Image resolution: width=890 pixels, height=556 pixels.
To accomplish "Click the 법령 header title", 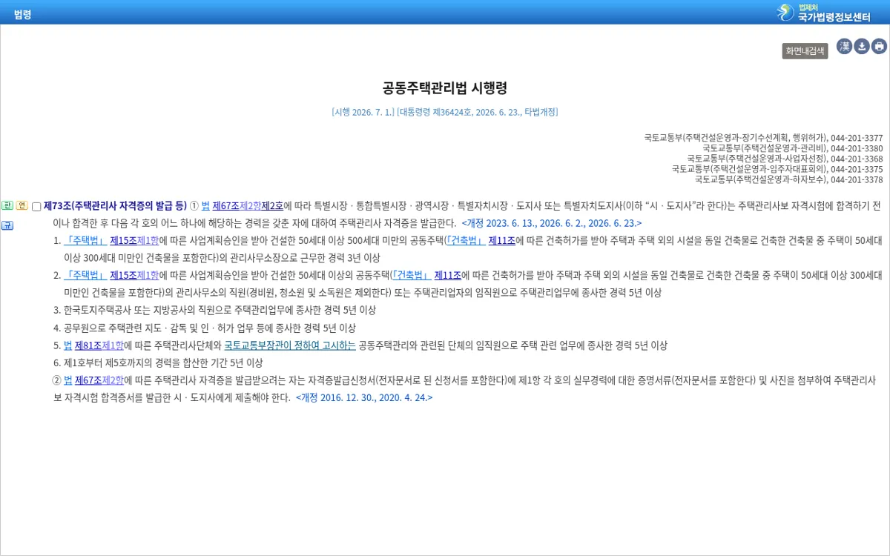I will click(22, 13).
